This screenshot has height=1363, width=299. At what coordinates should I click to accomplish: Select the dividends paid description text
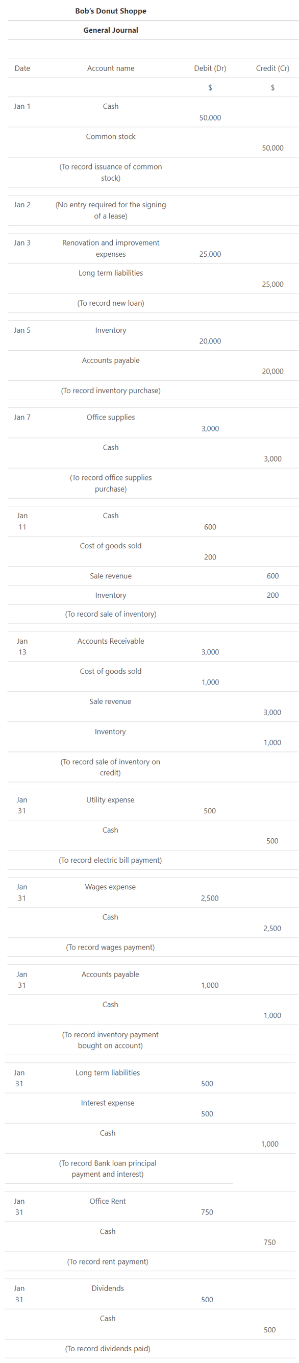click(108, 1349)
